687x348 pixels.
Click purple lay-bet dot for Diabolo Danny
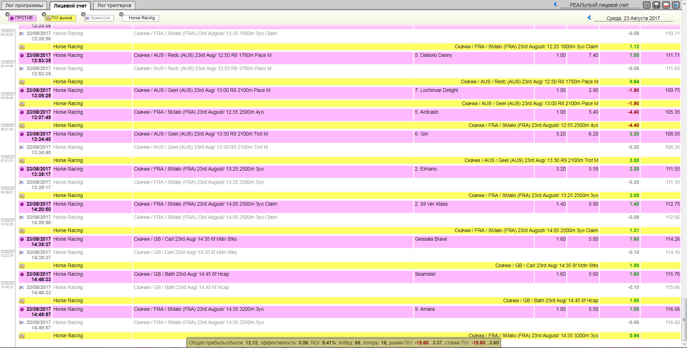[x=22, y=55]
